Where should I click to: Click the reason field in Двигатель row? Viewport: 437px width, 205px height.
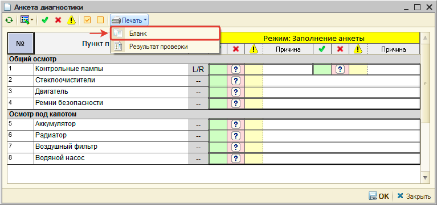tap(341, 92)
